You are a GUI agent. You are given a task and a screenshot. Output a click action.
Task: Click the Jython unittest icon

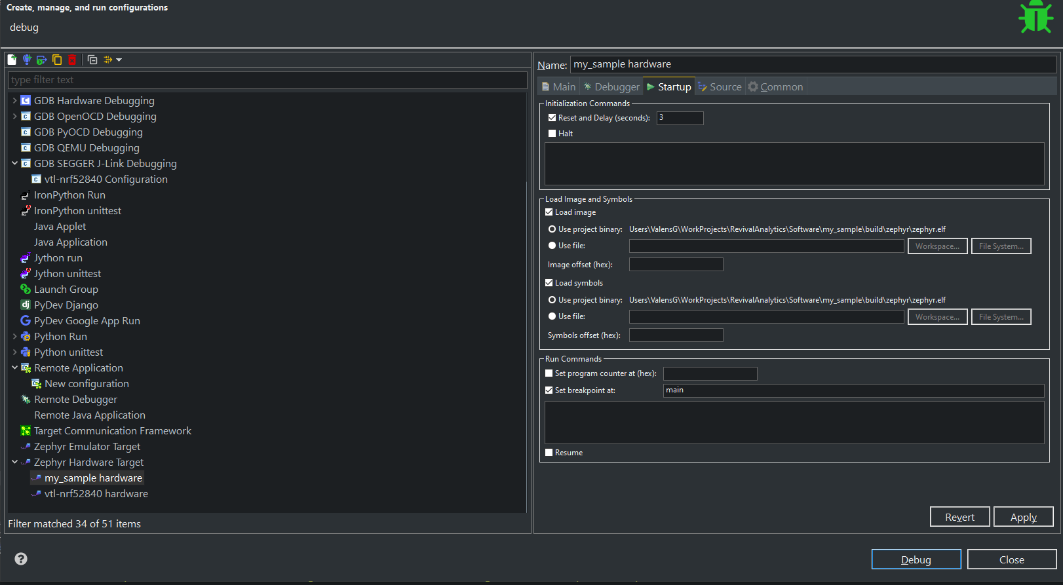tap(26, 274)
